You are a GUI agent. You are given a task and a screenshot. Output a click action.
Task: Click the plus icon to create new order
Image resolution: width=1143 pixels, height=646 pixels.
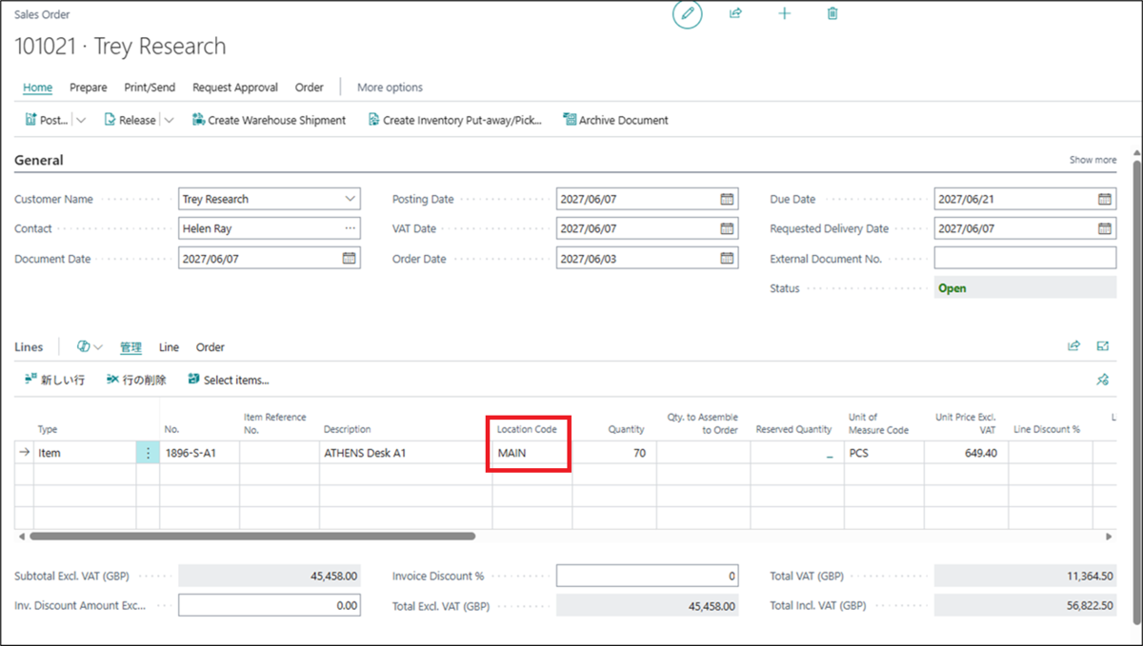[x=784, y=14]
